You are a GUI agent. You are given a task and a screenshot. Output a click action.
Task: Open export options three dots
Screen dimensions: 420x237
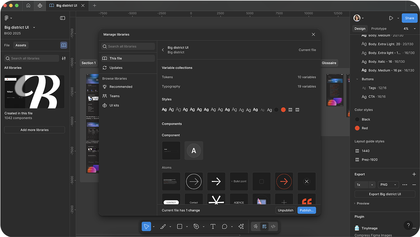click(x=405, y=185)
